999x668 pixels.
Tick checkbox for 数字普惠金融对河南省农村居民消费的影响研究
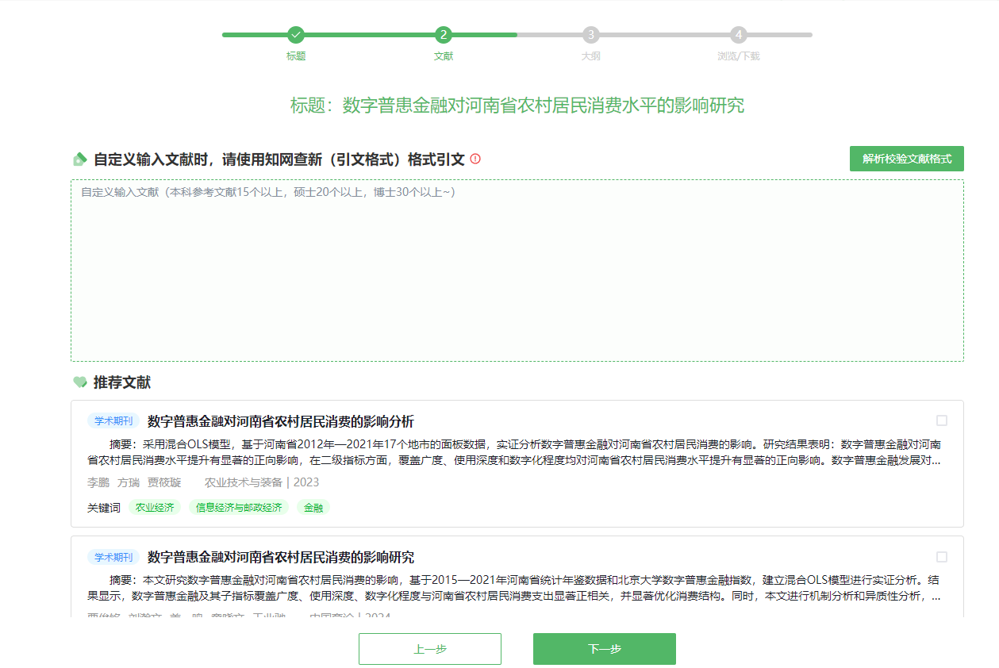click(942, 557)
